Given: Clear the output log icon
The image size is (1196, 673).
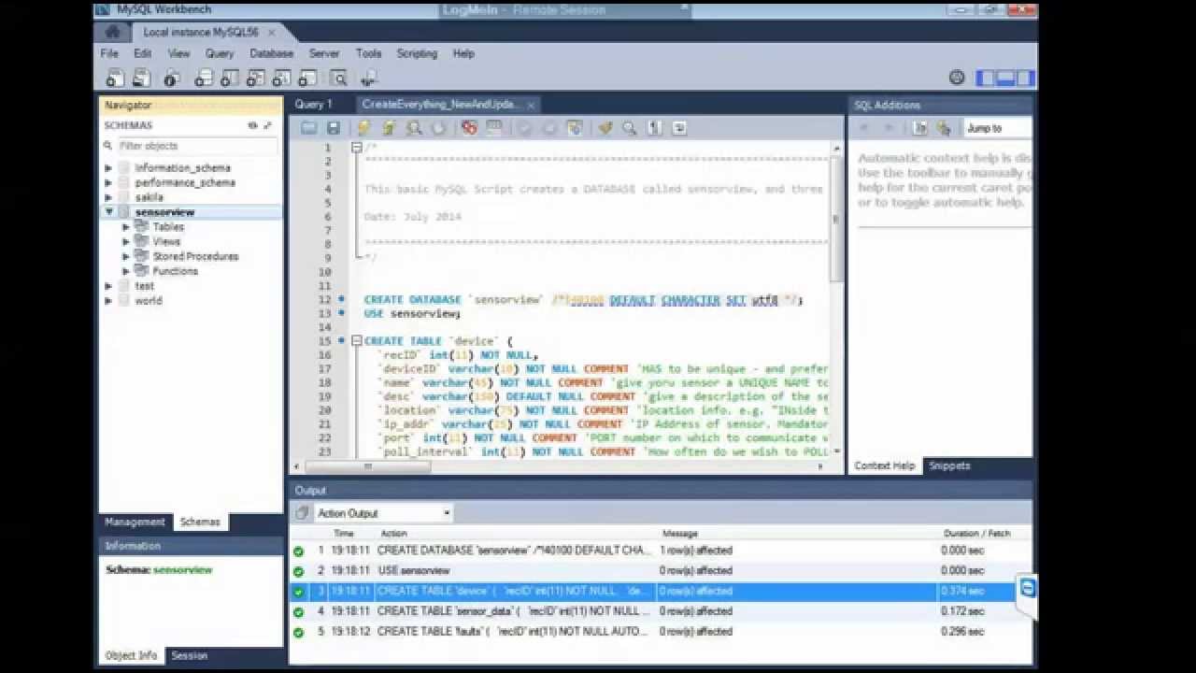Looking at the screenshot, I should click(302, 513).
